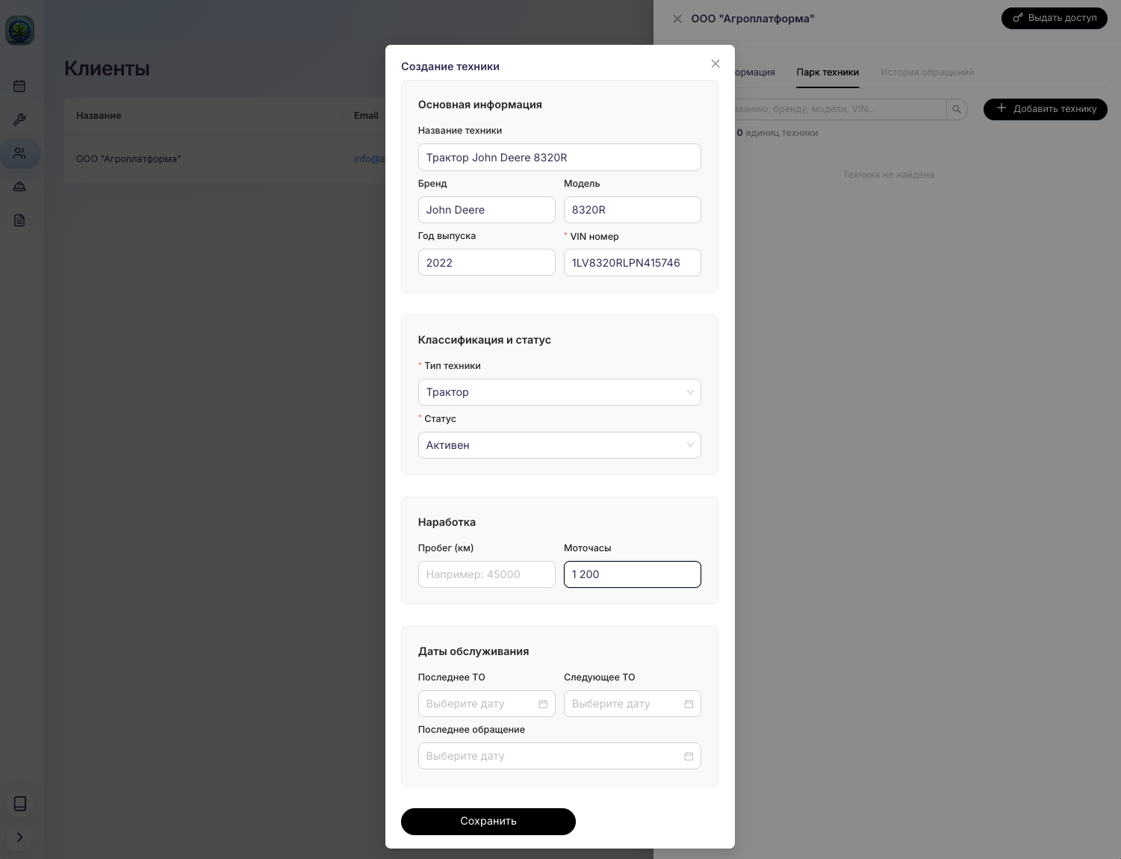Click the search magnifier icon in equipment panel
Viewport: 1121px width, 859px height.
(x=957, y=109)
